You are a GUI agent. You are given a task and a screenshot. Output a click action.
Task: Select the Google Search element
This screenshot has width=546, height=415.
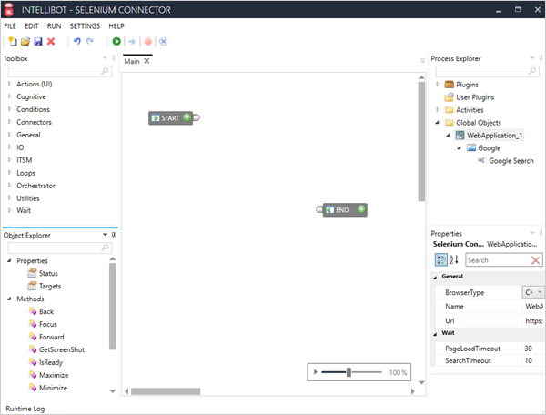(511, 161)
